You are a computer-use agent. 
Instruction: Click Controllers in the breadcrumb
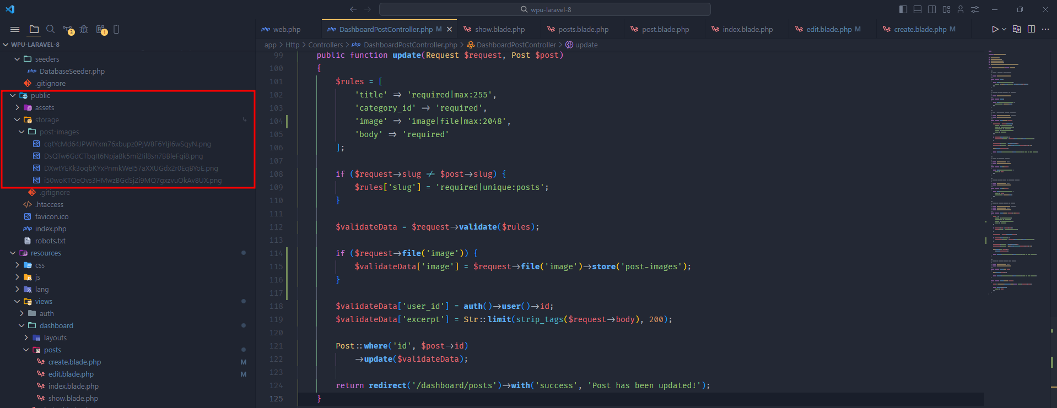point(325,45)
